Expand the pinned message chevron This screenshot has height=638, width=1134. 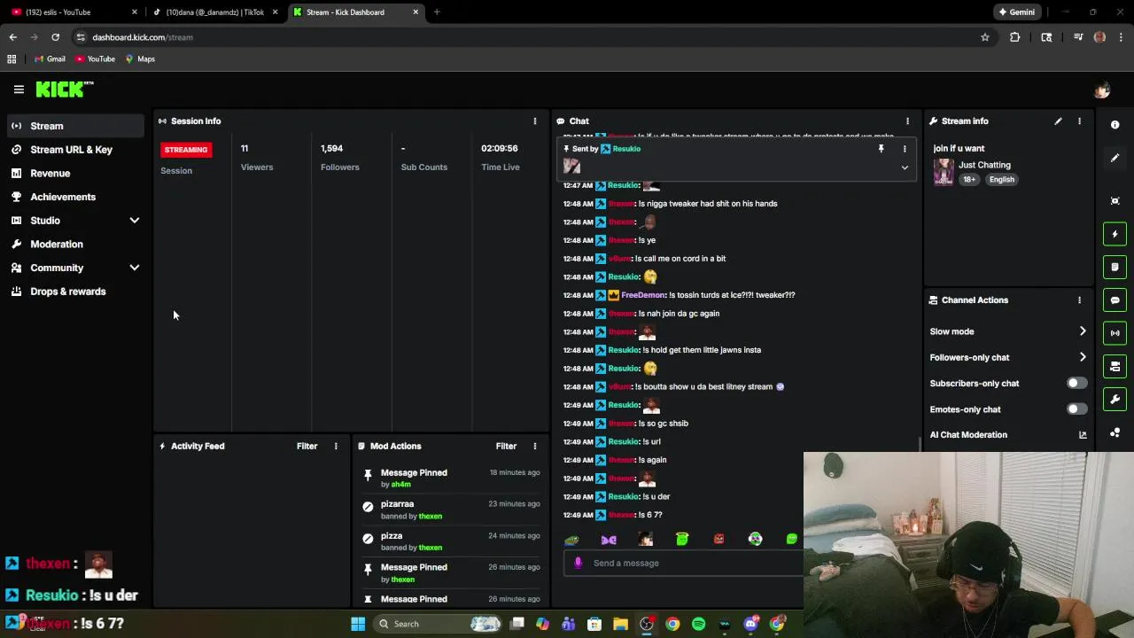coord(905,167)
